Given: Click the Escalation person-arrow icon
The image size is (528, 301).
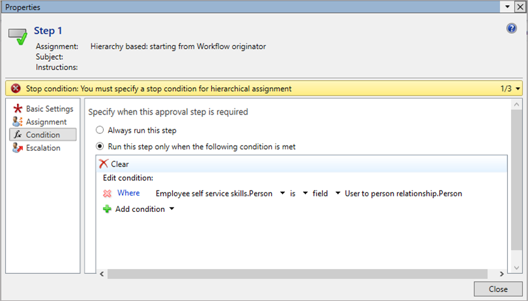Looking at the screenshot, I should click(18, 148).
